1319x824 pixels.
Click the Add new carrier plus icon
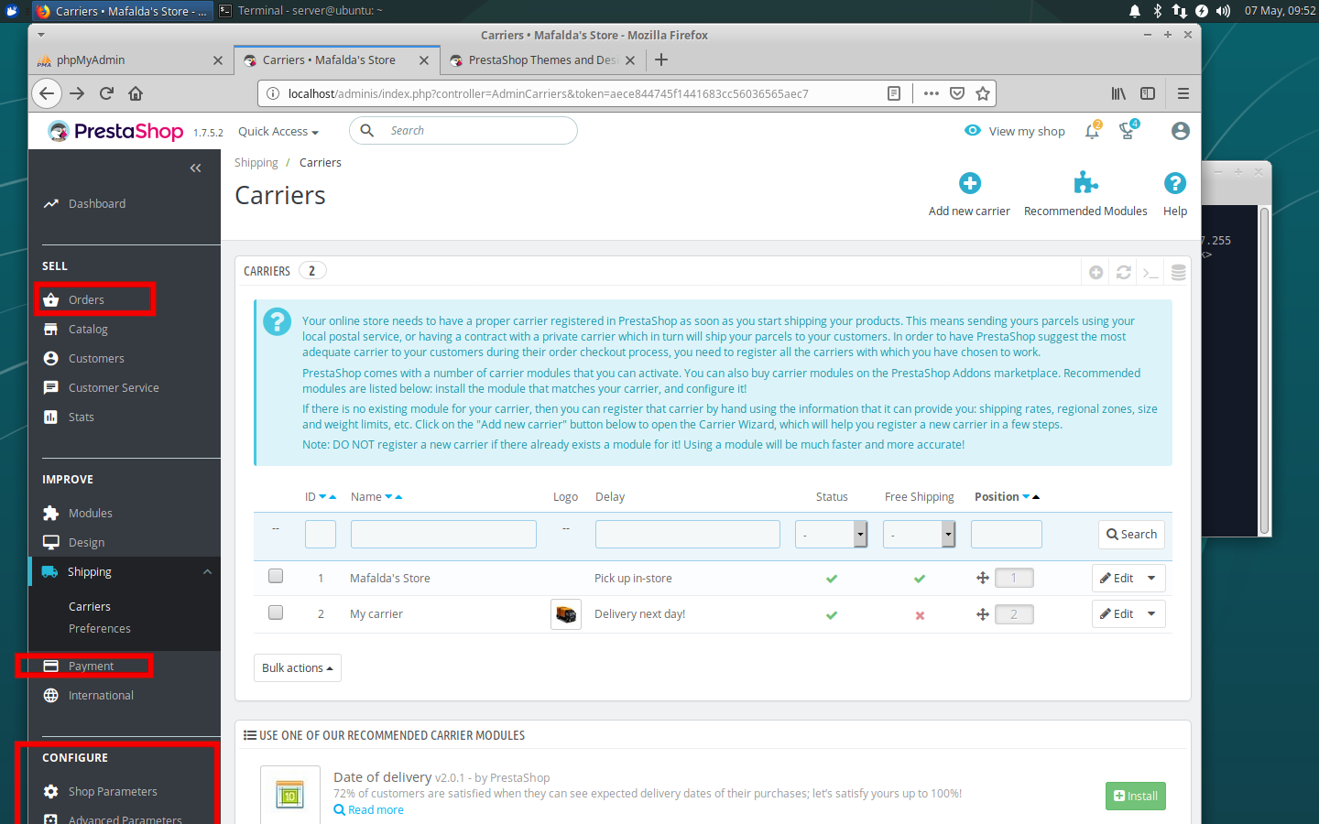[970, 183]
